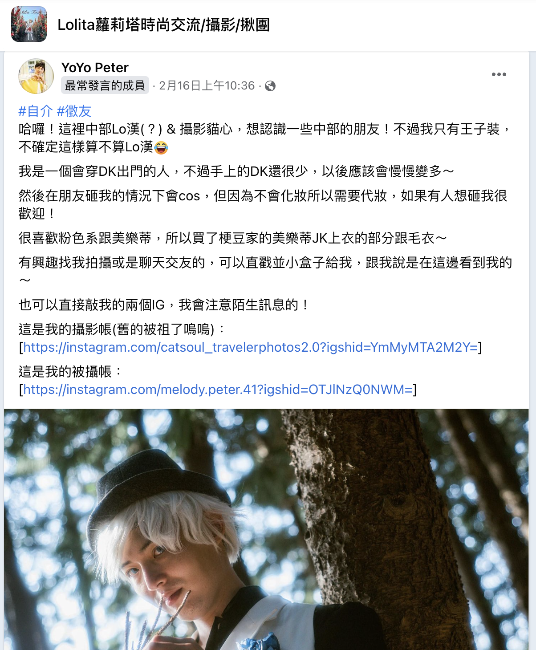
Task: Open the three-dot post options menu
Action: (499, 74)
